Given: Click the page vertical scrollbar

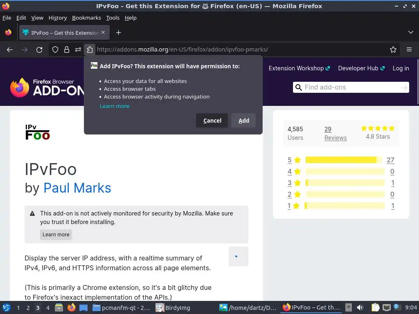Looking at the screenshot, I should pos(418,82).
